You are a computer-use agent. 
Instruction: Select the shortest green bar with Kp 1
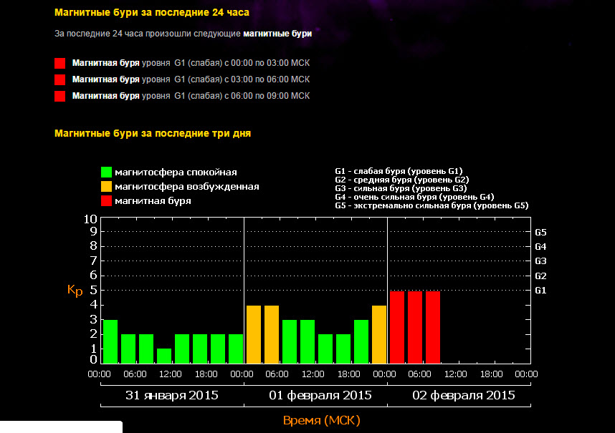(x=164, y=356)
